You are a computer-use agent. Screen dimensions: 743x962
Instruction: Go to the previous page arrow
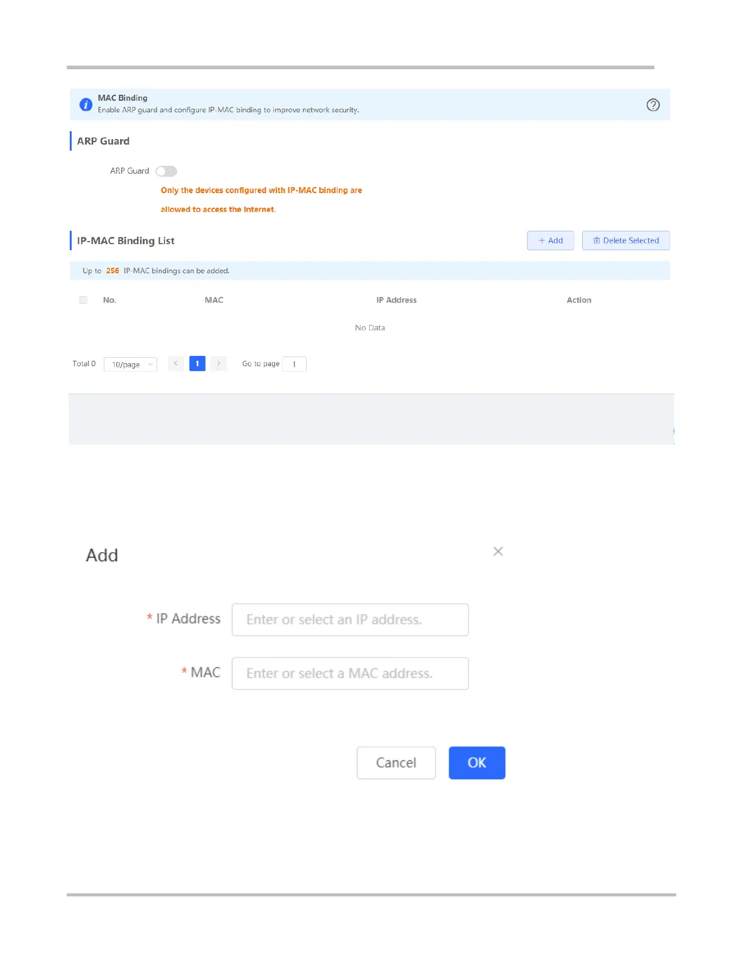tap(176, 364)
